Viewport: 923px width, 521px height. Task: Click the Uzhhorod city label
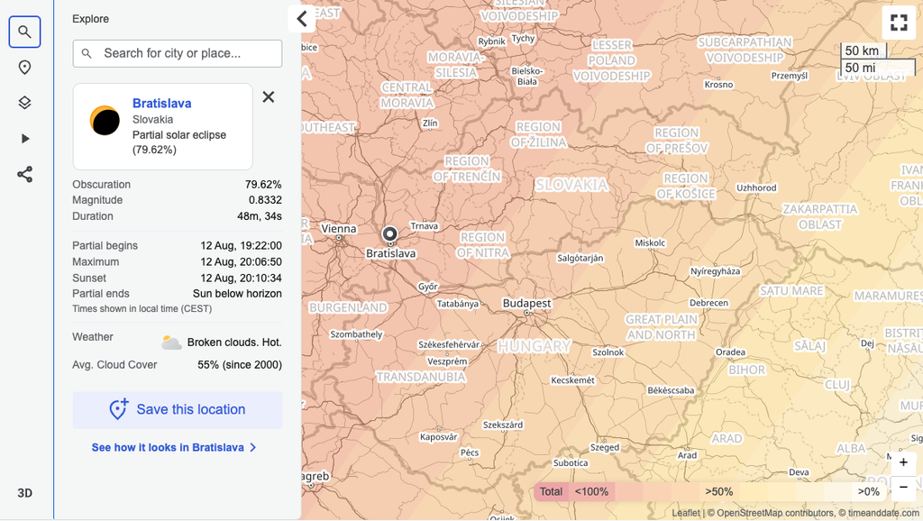pyautogui.click(x=756, y=187)
